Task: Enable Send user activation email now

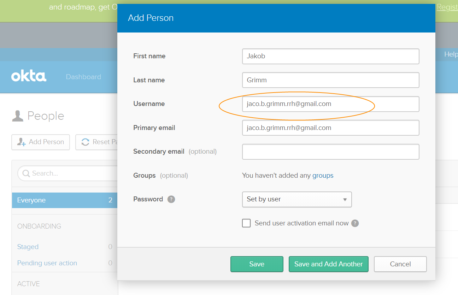Action: point(246,223)
